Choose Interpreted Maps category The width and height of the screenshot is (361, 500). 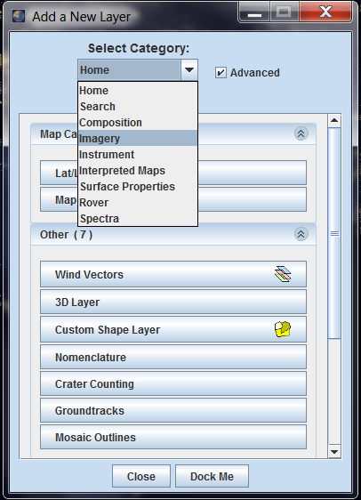[138, 171]
